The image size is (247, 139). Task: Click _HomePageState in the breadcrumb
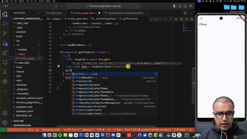point(105,19)
